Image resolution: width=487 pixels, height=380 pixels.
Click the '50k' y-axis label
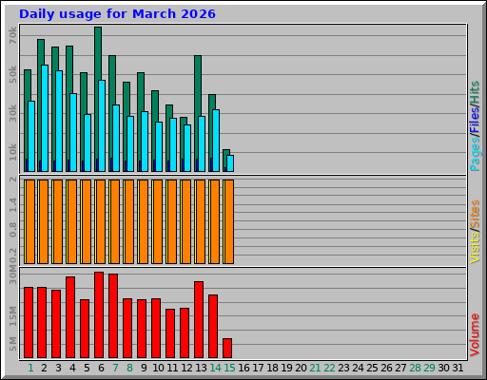12,74
